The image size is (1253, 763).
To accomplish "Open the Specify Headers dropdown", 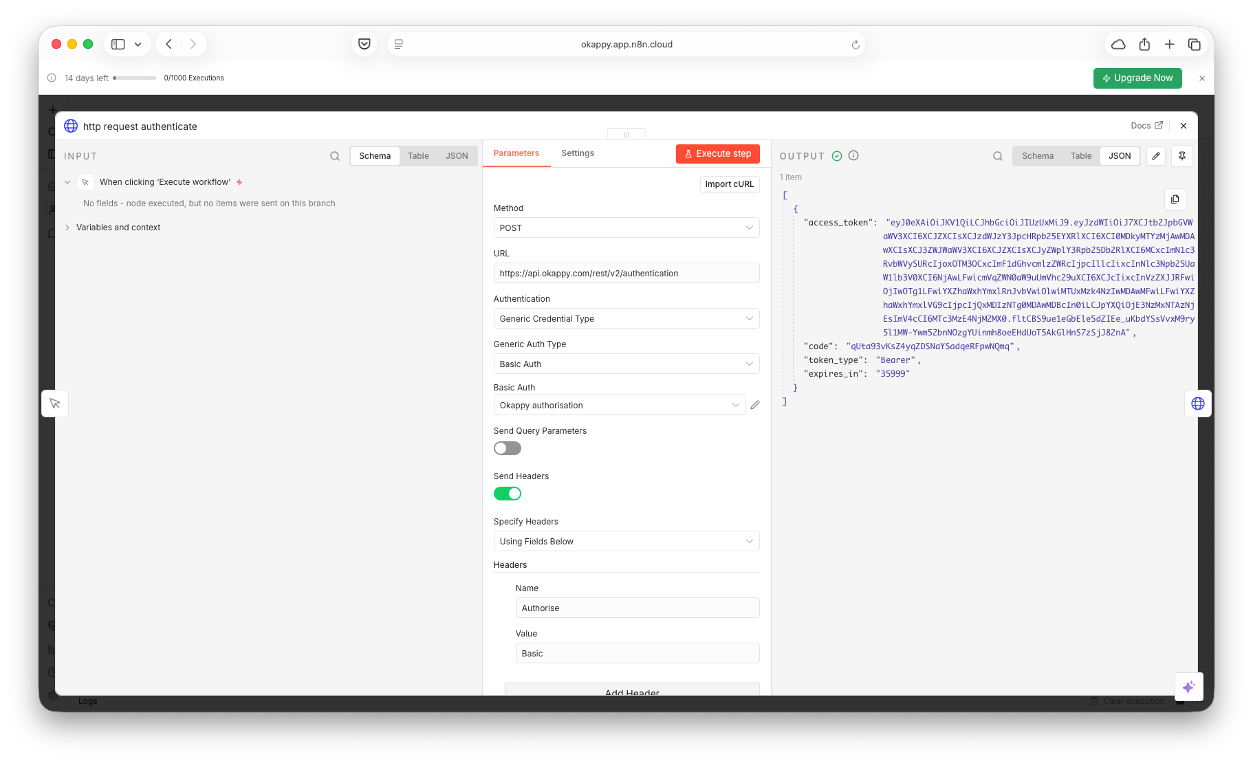I will coord(626,541).
